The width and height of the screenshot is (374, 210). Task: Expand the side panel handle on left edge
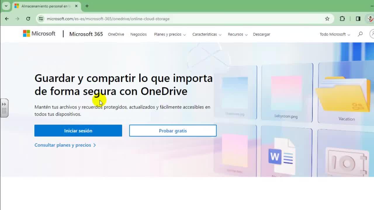click(4, 108)
